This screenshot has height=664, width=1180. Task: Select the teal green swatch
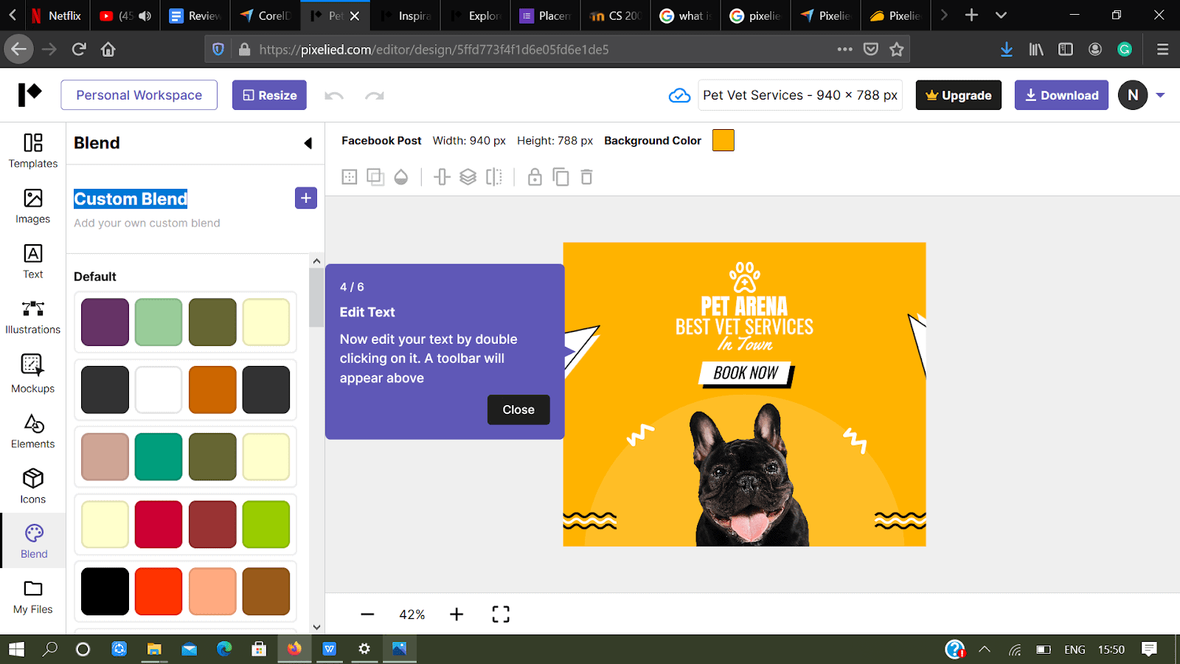(x=159, y=457)
